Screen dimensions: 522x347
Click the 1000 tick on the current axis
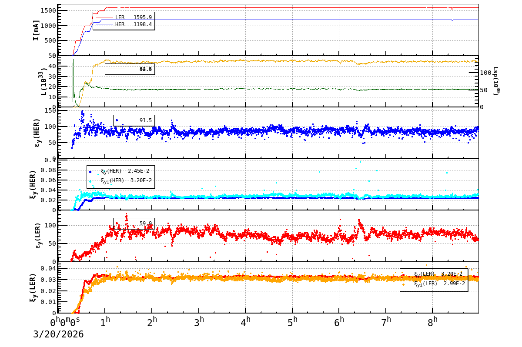[49, 26]
